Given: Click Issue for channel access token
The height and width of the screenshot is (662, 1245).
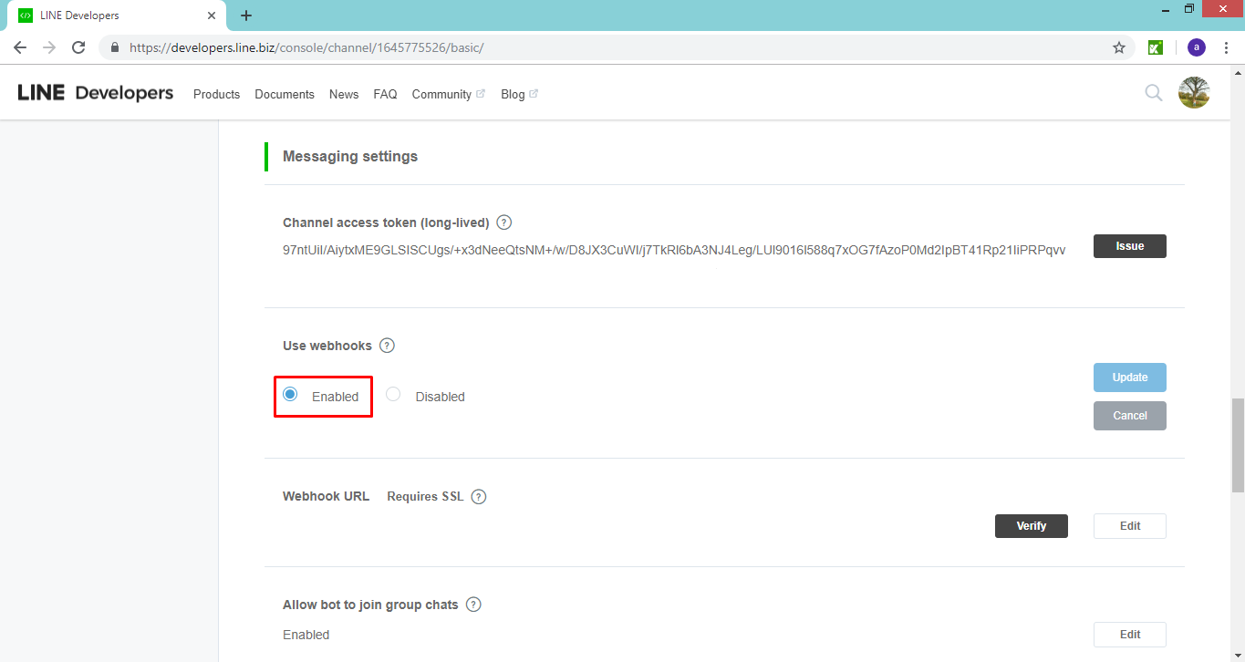Looking at the screenshot, I should pyautogui.click(x=1129, y=246).
